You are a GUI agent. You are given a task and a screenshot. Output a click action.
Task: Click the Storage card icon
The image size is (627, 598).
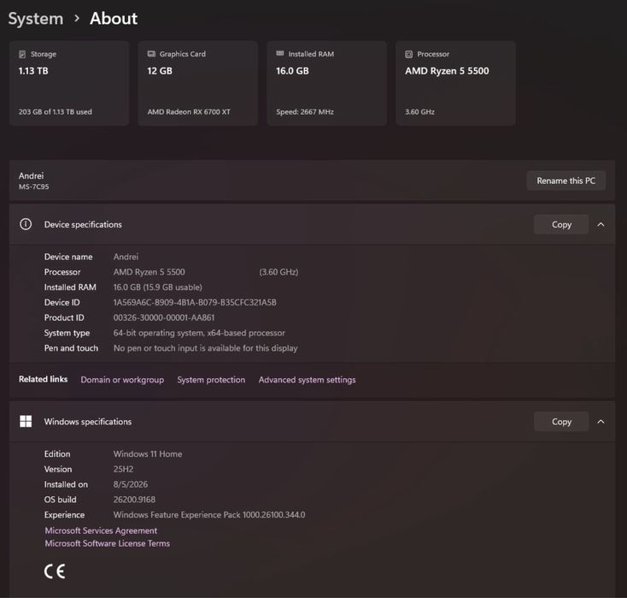tap(22, 54)
